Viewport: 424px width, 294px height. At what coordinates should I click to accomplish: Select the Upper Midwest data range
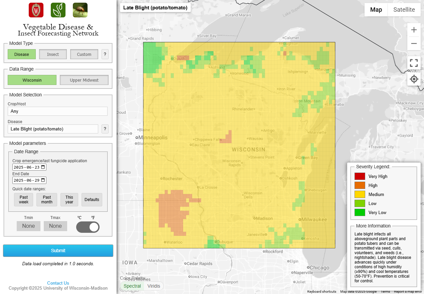[84, 80]
